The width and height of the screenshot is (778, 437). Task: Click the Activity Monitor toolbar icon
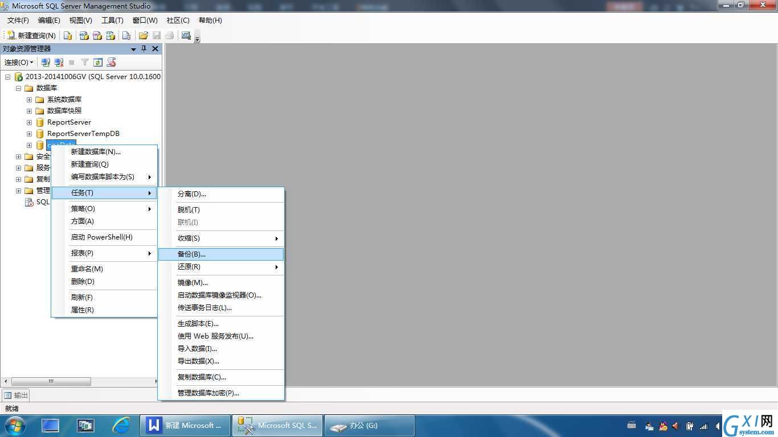click(x=186, y=35)
